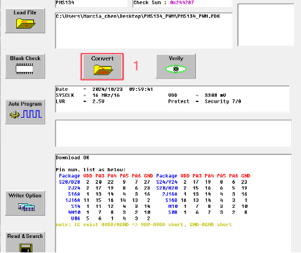
Task: Click the 'Pin num. list as below' line
Action: [x=91, y=170]
